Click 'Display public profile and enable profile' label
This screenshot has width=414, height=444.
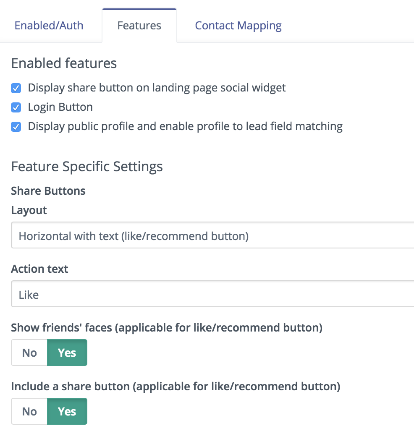point(185,126)
